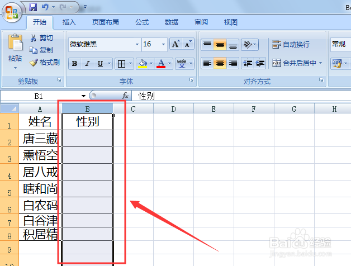Increase the indent level
Viewport: 351px width, 266px height.
point(260,63)
